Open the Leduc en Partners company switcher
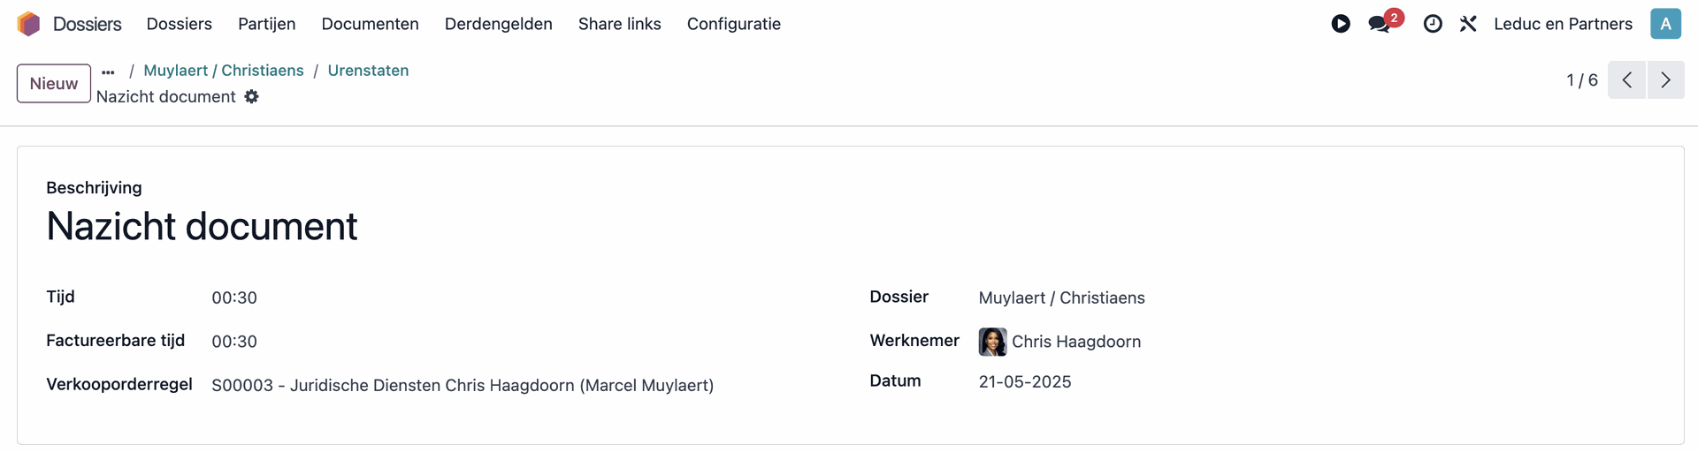 1563,24
